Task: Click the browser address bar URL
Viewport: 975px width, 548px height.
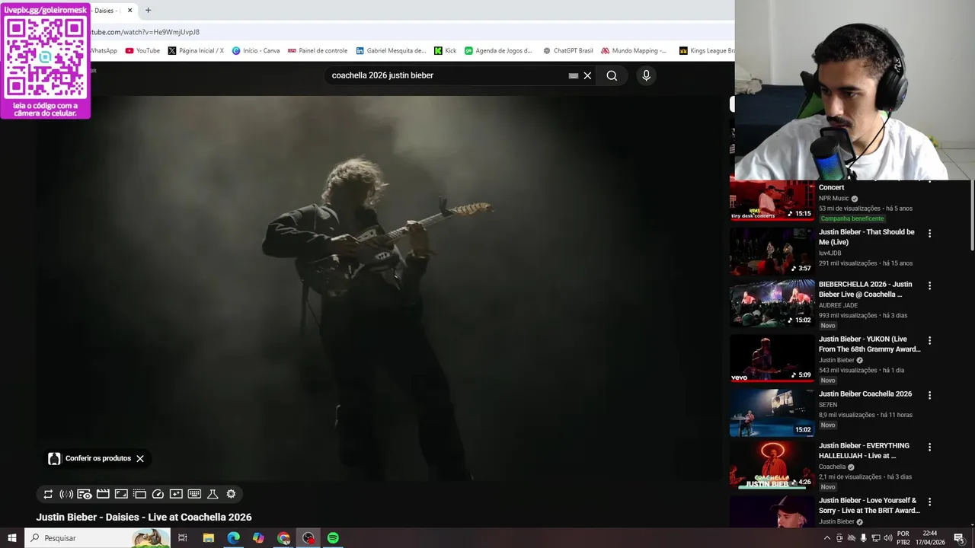Action: tap(145, 32)
